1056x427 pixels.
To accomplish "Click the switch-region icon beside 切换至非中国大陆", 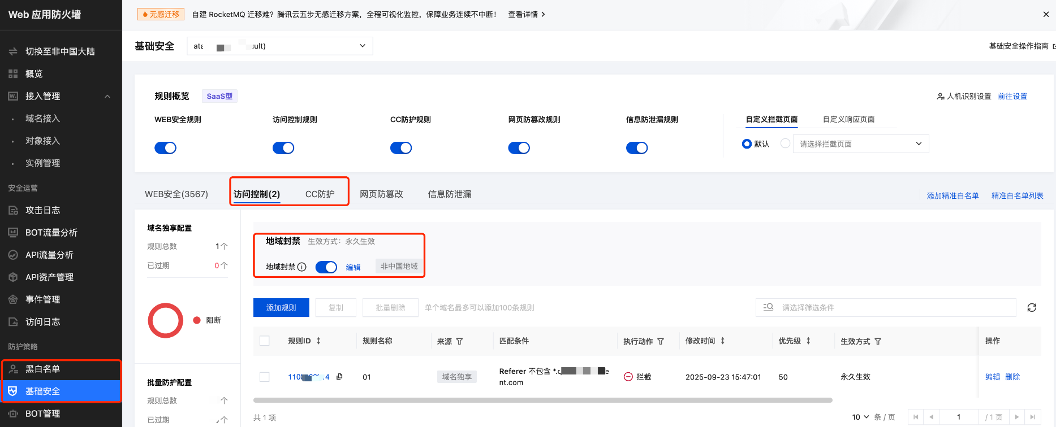I will point(13,51).
